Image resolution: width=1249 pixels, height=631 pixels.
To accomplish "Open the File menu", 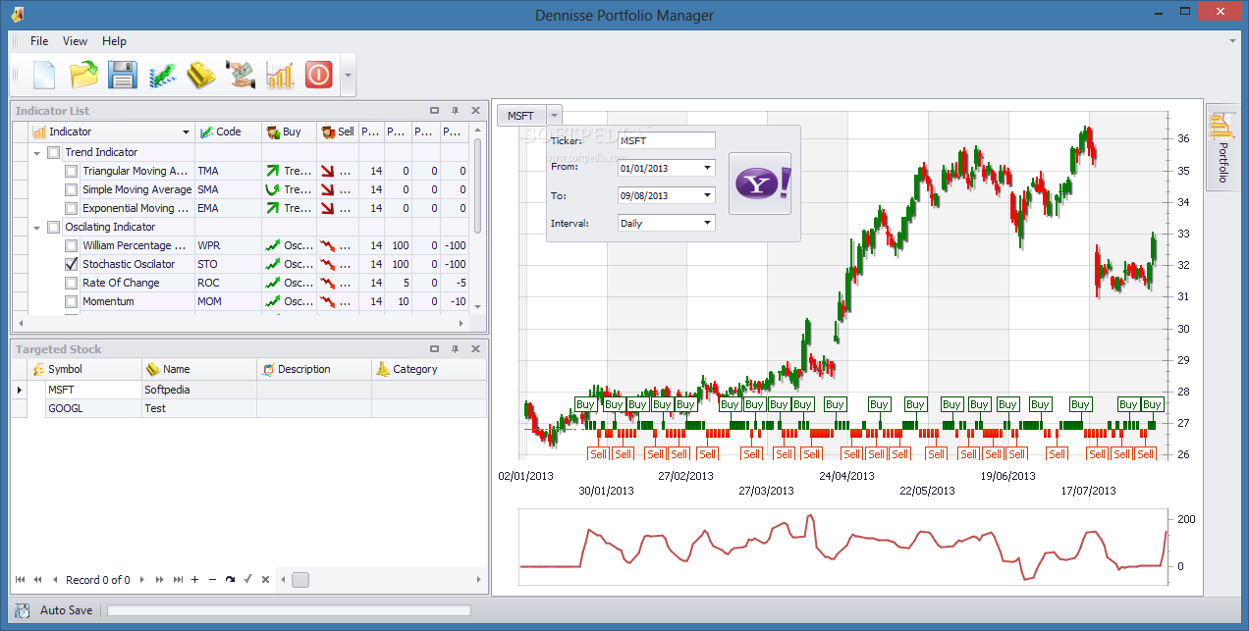I will (x=39, y=41).
